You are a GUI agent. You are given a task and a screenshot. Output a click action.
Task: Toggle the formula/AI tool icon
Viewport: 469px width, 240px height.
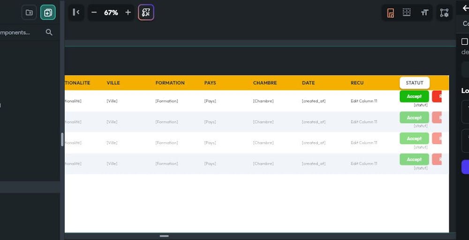[146, 13]
